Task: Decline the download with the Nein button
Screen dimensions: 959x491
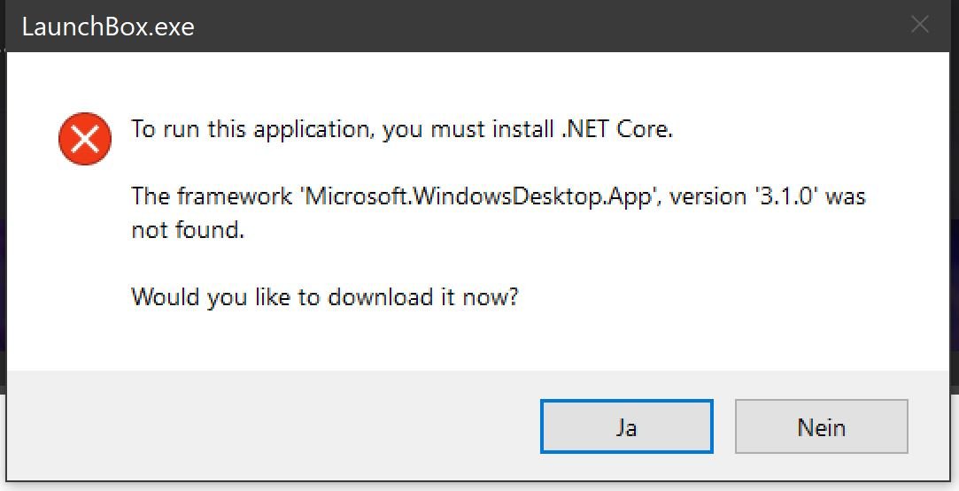Action: click(822, 426)
